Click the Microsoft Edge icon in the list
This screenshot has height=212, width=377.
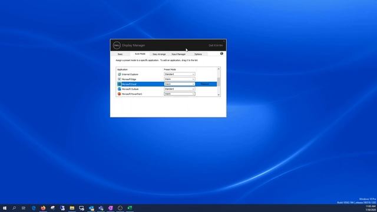[119, 79]
